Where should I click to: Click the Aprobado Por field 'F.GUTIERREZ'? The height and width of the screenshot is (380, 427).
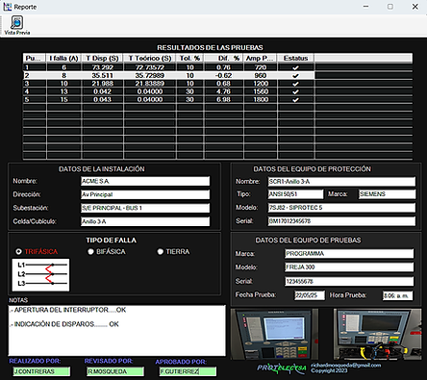pyautogui.click(x=188, y=371)
